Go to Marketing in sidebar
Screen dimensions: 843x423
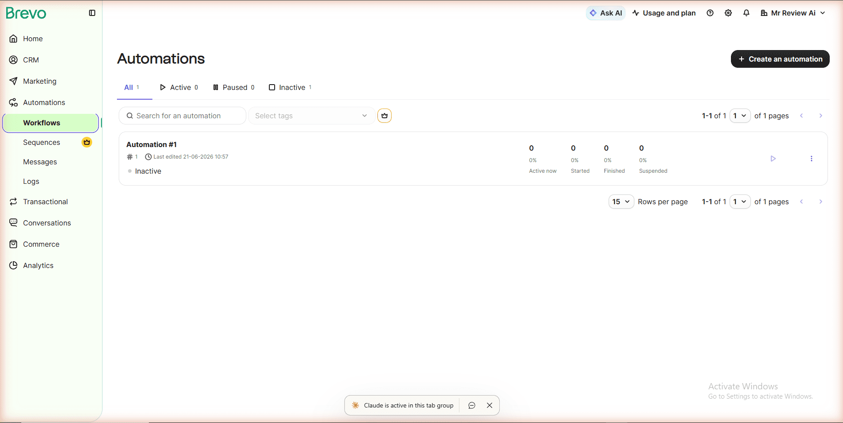point(39,81)
